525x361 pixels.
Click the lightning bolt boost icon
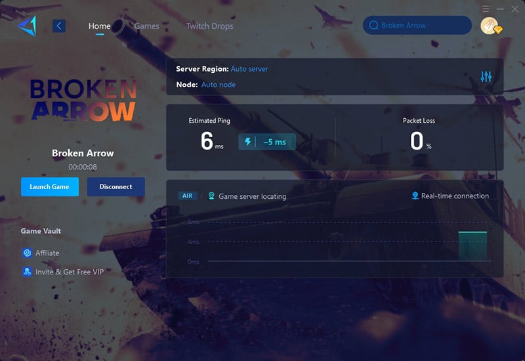[x=248, y=142]
